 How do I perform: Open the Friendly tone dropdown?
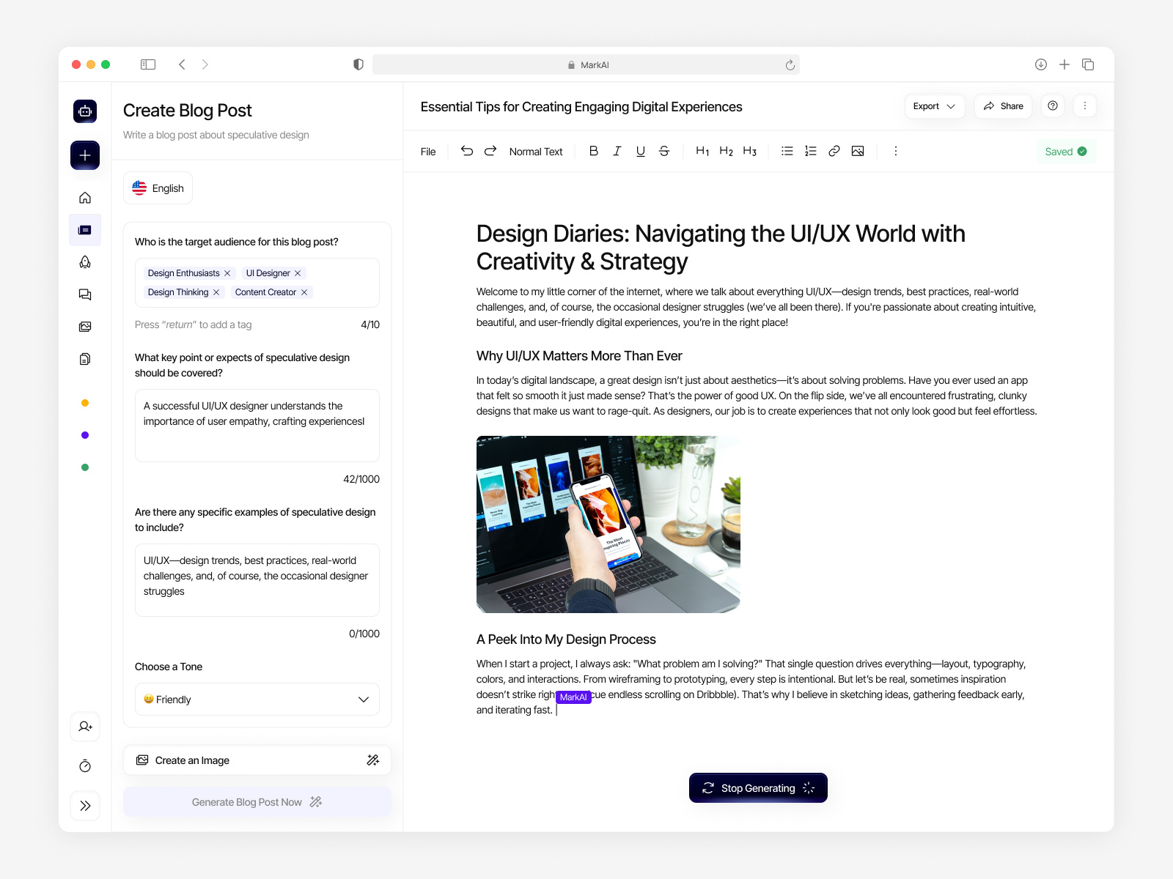click(257, 700)
